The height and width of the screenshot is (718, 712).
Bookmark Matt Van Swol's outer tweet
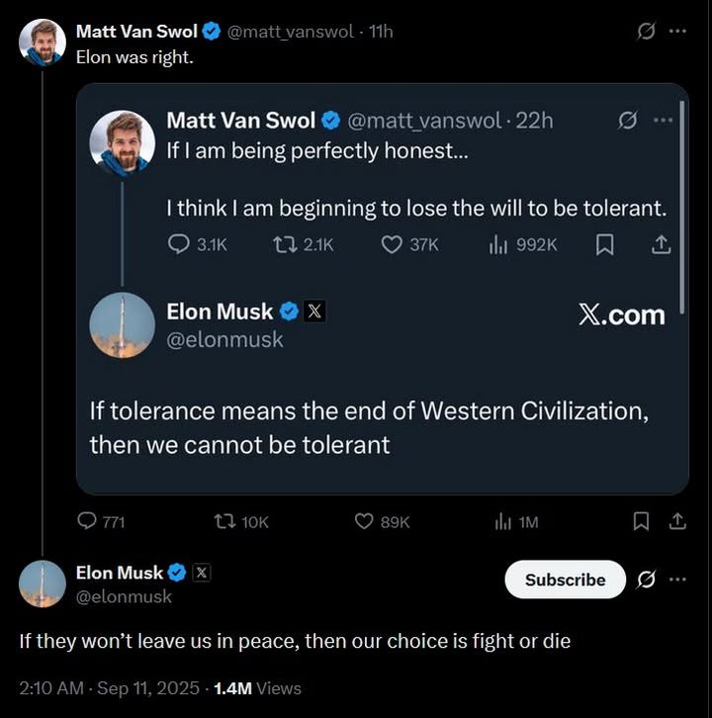641,521
